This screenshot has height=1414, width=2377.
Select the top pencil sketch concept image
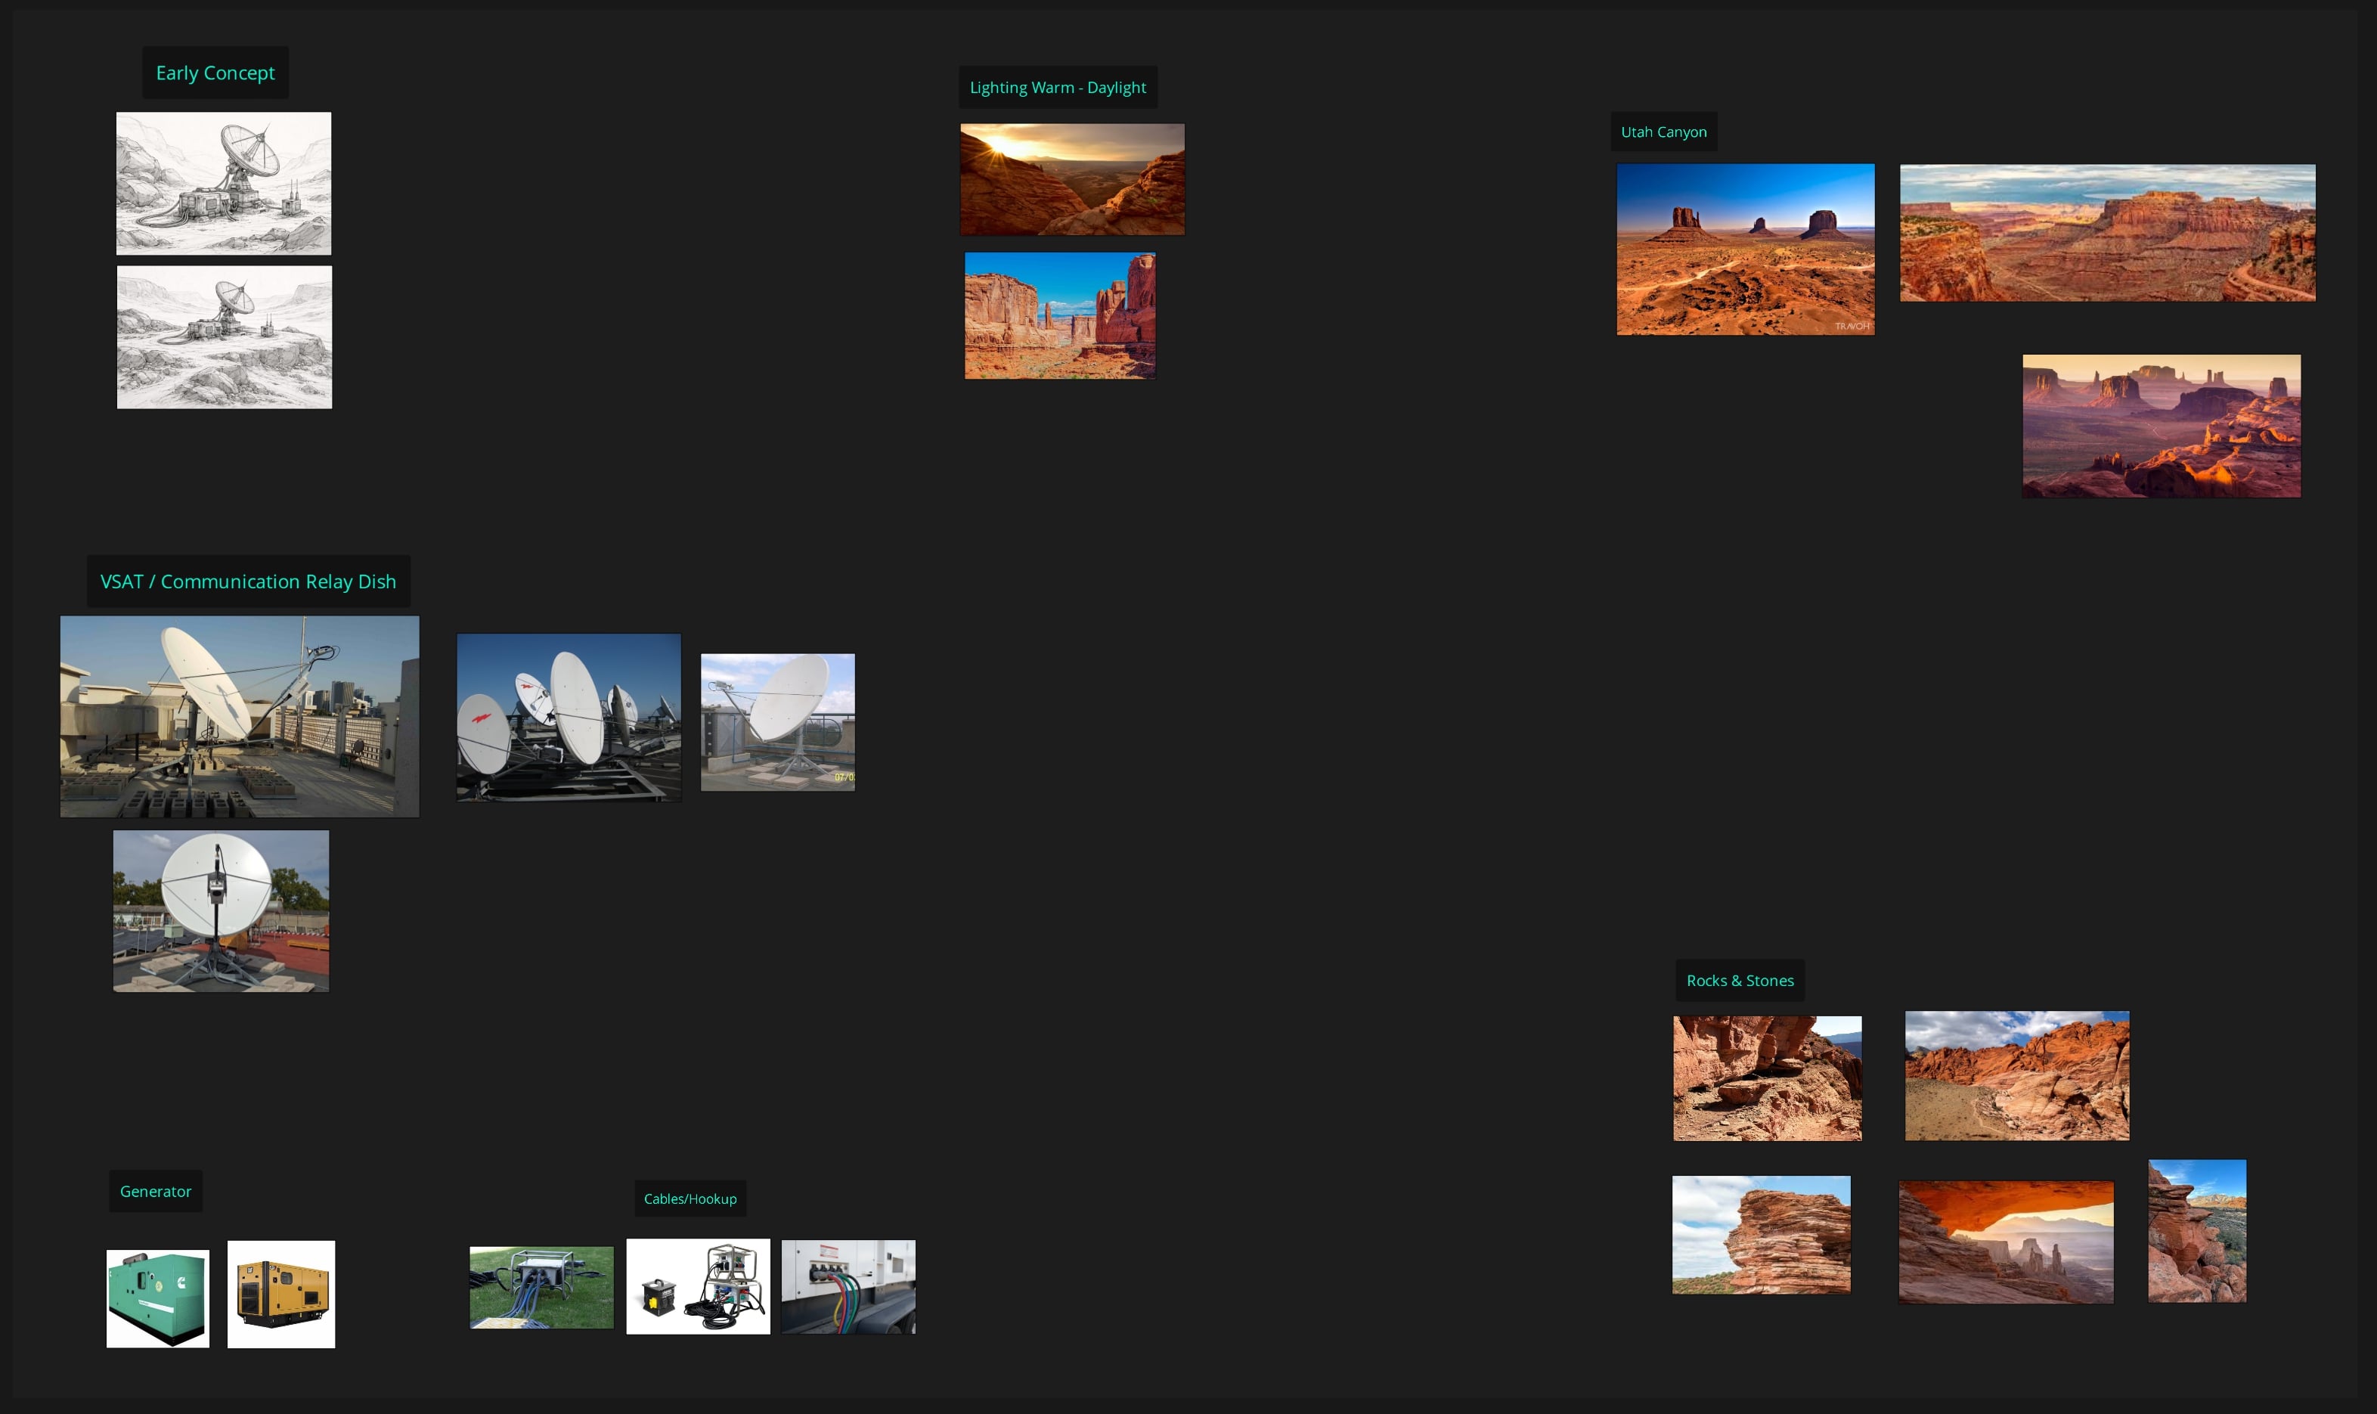point(223,183)
